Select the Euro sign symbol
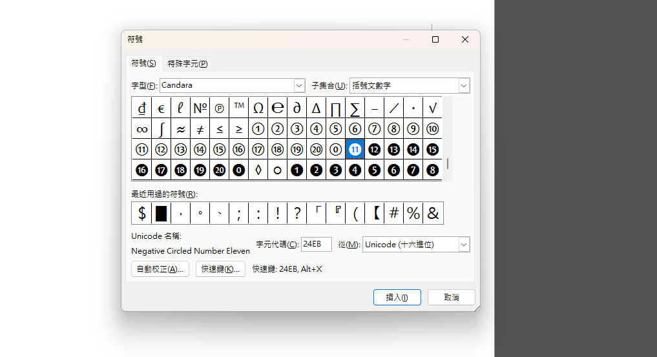This screenshot has height=357, width=657. 161,108
